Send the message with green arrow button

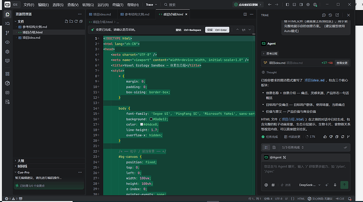pyautogui.click(x=344, y=185)
